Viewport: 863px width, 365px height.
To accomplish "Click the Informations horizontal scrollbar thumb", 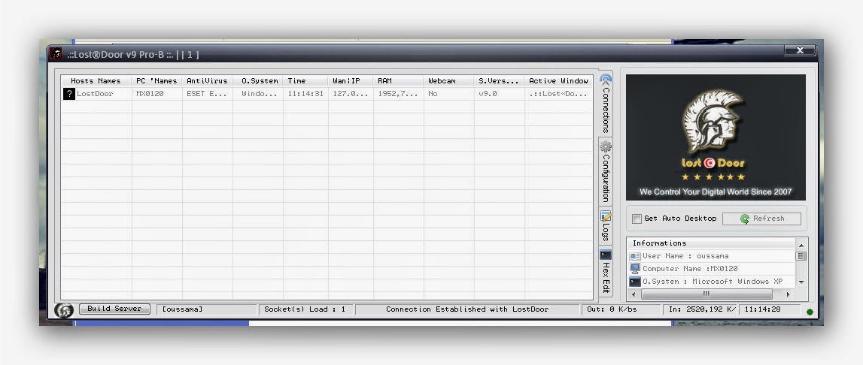I will pos(707,294).
